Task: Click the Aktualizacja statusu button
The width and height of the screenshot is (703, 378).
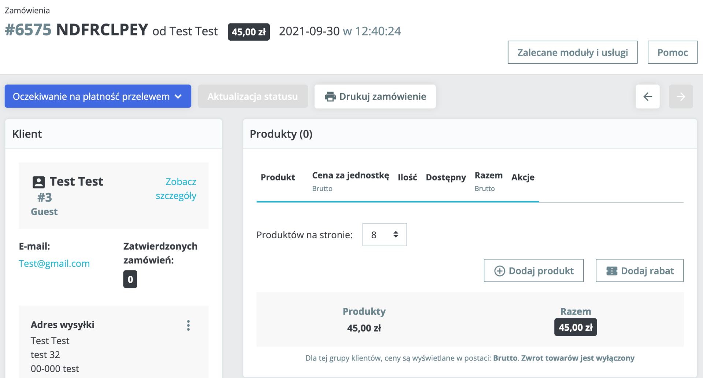Action: [253, 97]
